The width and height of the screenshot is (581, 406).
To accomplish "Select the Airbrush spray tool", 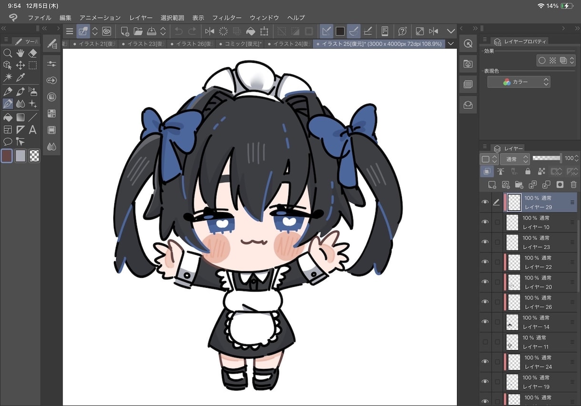I will pyautogui.click(x=33, y=91).
